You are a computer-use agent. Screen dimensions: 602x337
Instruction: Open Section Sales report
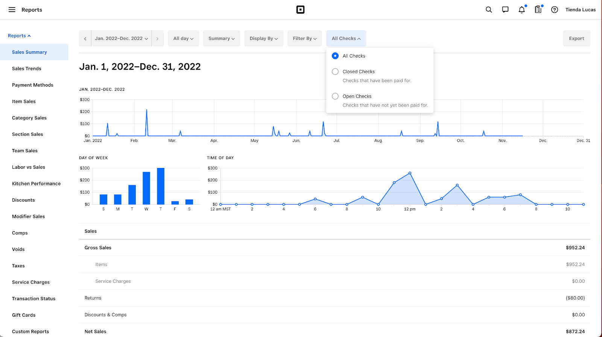(27, 134)
